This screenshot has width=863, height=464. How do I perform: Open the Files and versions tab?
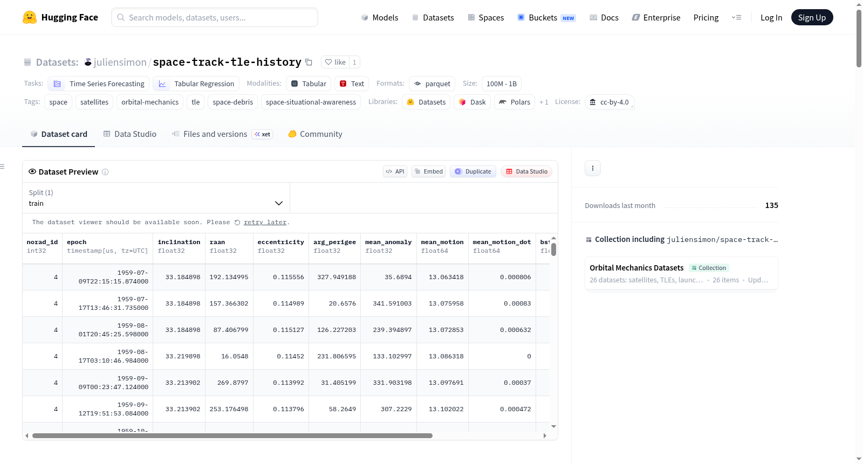point(222,134)
